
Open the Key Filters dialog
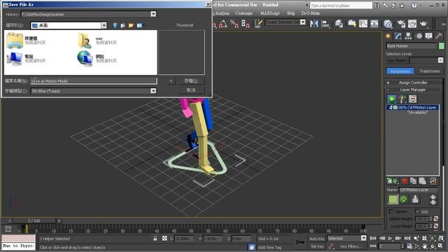click(351, 246)
